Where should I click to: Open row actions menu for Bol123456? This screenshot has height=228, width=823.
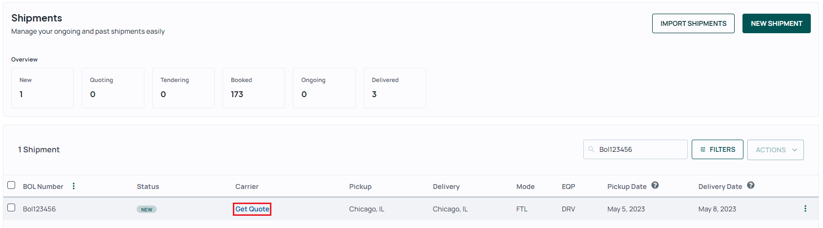805,208
